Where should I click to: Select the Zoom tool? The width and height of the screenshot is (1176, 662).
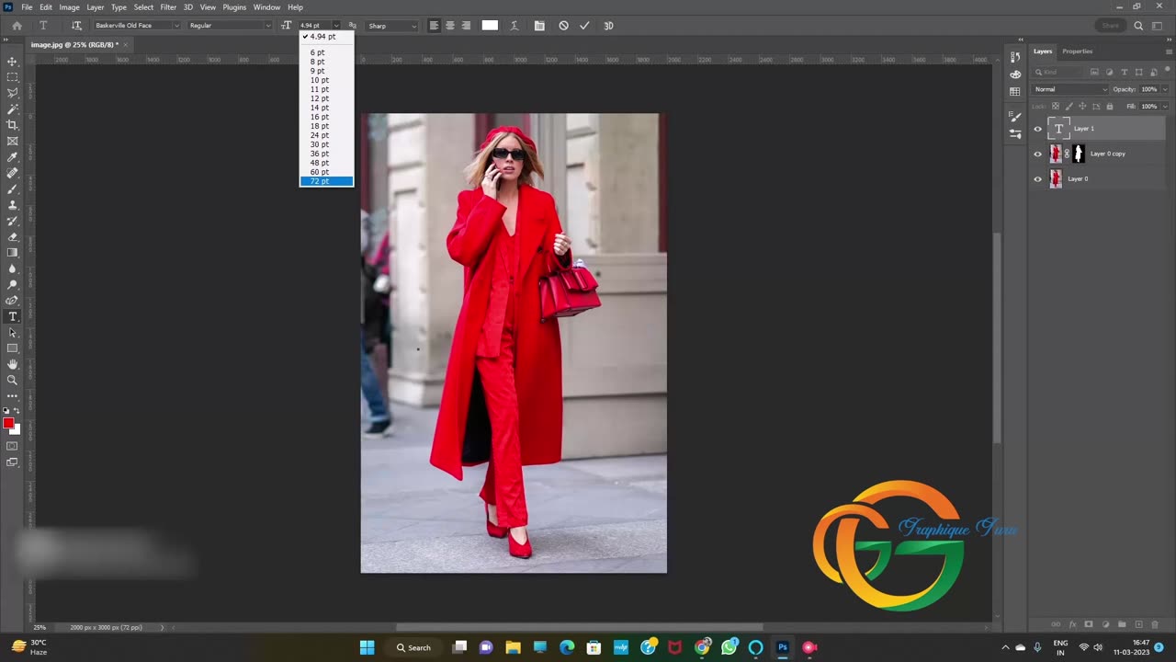tap(12, 380)
